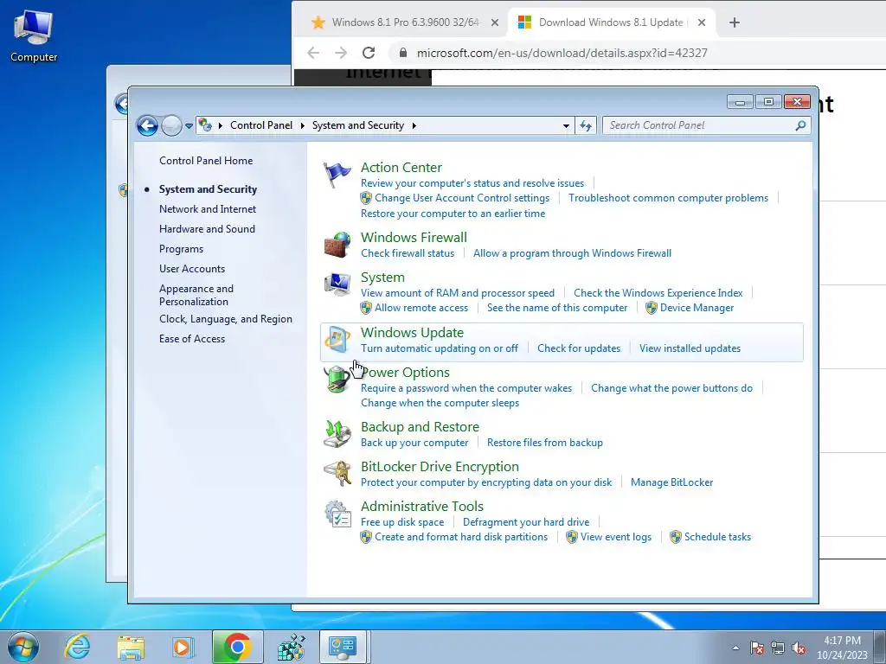Click Check firewall status
Viewport: 886px width, 664px height.
click(408, 253)
